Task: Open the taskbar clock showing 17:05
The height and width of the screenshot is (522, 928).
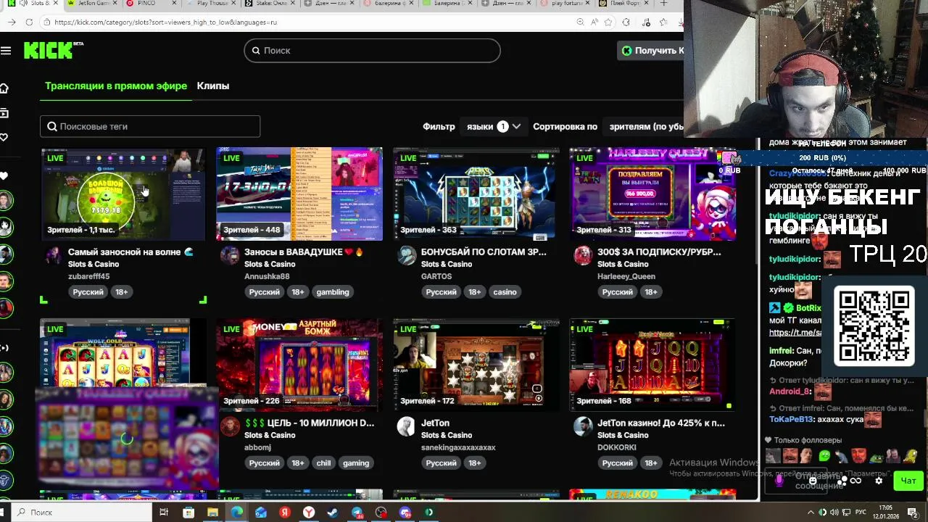Action: pyautogui.click(x=886, y=513)
